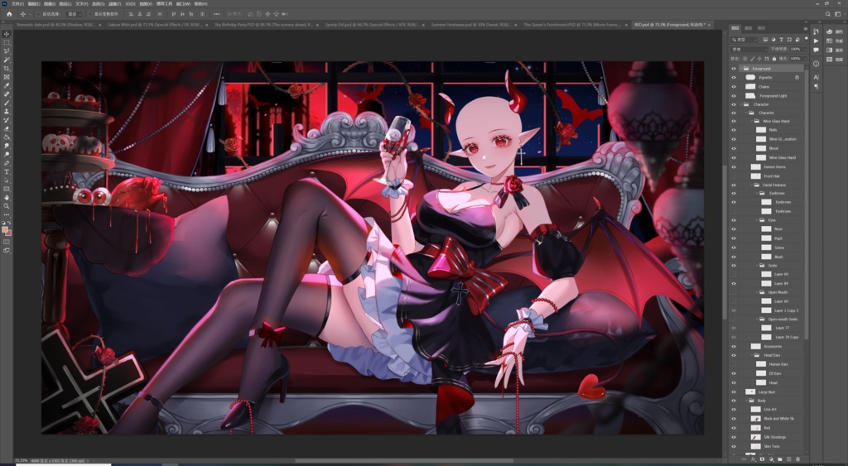Hide the Elf Ears layer
This screenshot has width=848, height=466.
pos(734,373)
